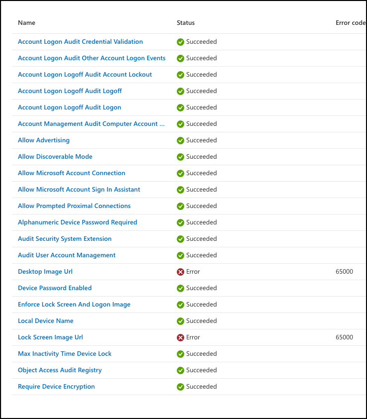
Task: Open Audit Security System Extension link
Action: 65,239
